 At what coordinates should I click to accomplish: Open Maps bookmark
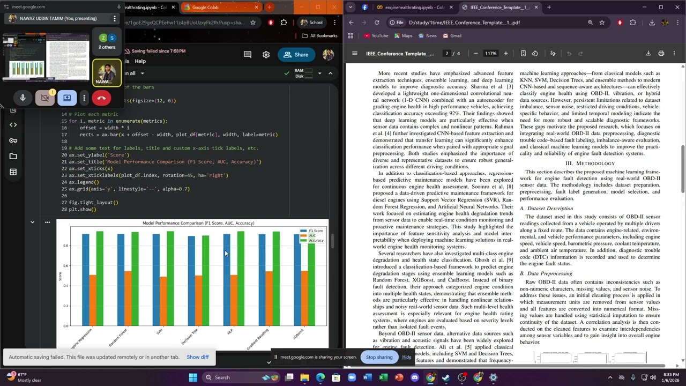403,36
